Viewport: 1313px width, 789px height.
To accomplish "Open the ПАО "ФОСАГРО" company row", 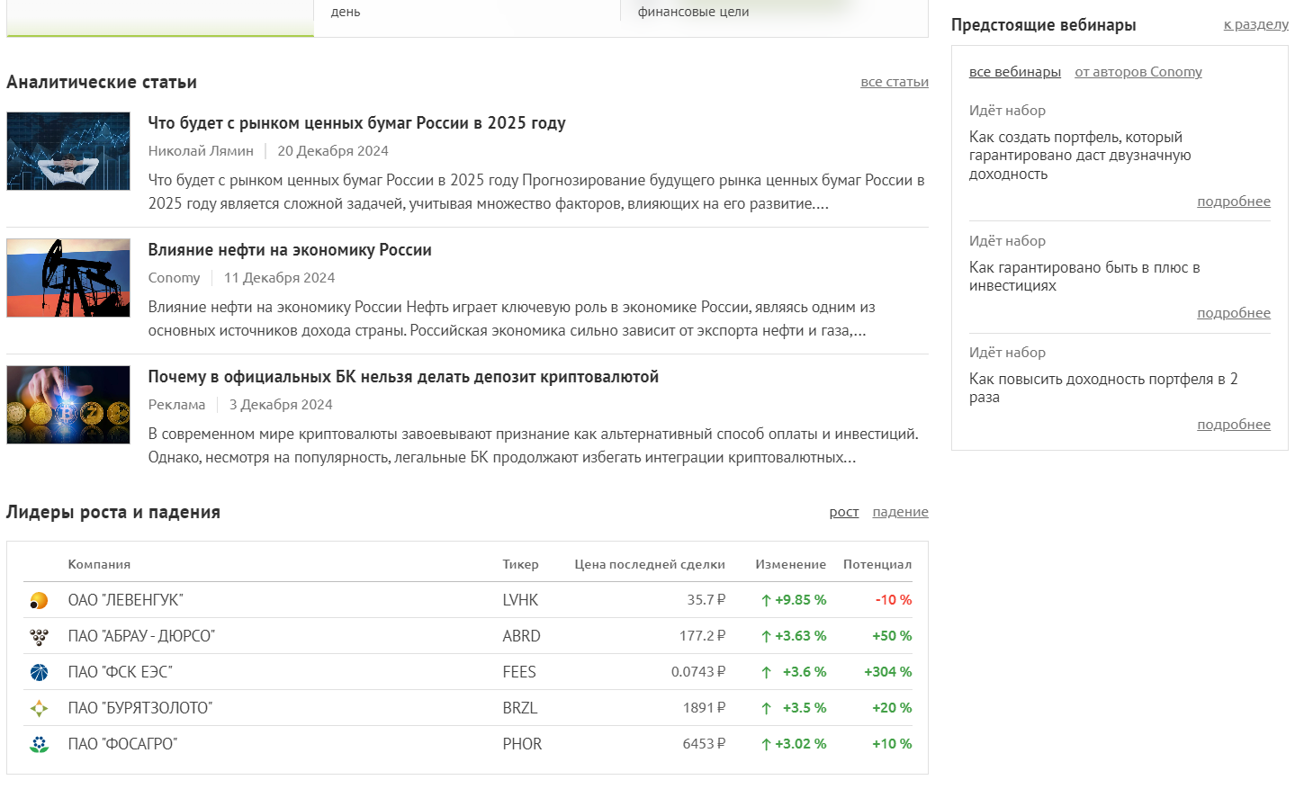I will [x=122, y=744].
